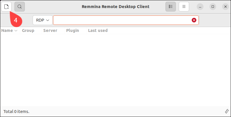Clear the quick connect field with red X
Viewport: 231px width, 117px height.
pyautogui.click(x=194, y=20)
